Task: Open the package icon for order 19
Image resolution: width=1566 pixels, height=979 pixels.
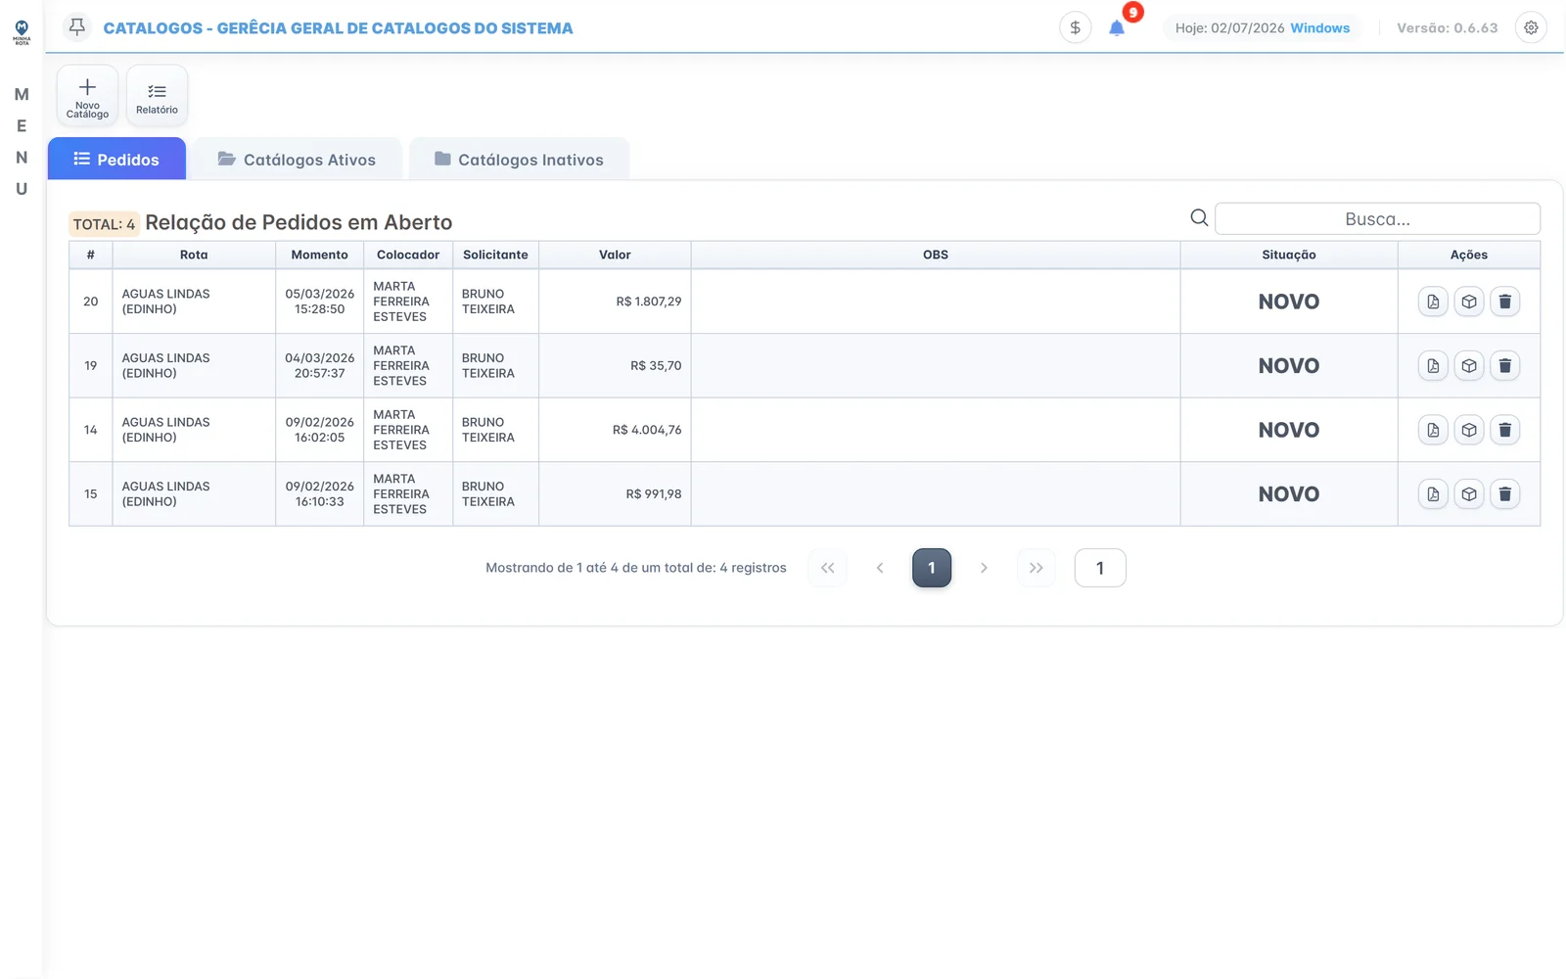Action: (x=1469, y=366)
